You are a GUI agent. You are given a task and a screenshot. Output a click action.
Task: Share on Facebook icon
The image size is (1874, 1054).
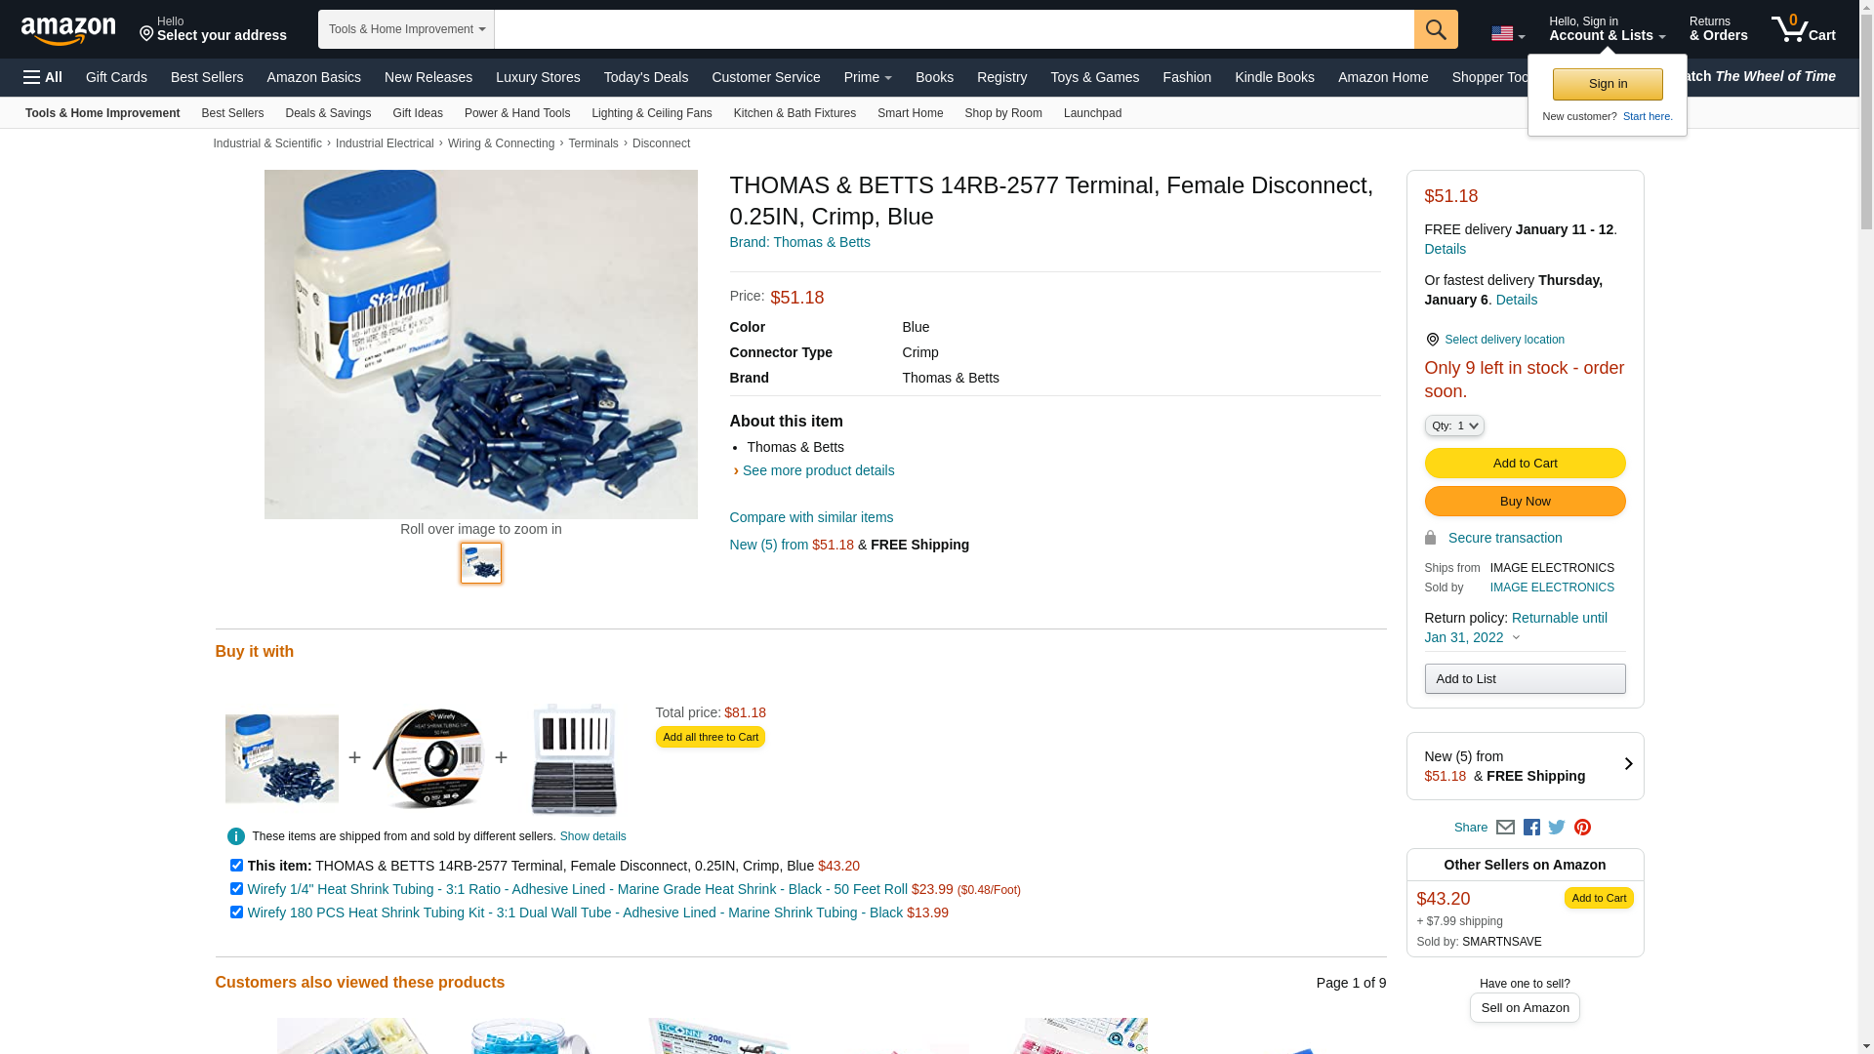(1531, 828)
